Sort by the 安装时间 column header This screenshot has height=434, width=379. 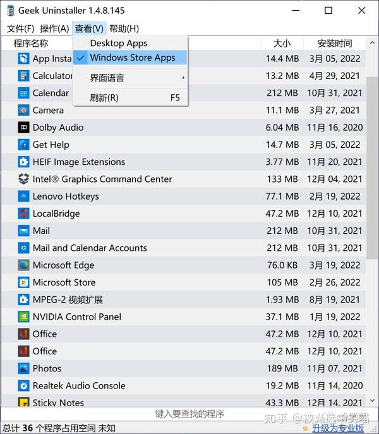point(335,44)
